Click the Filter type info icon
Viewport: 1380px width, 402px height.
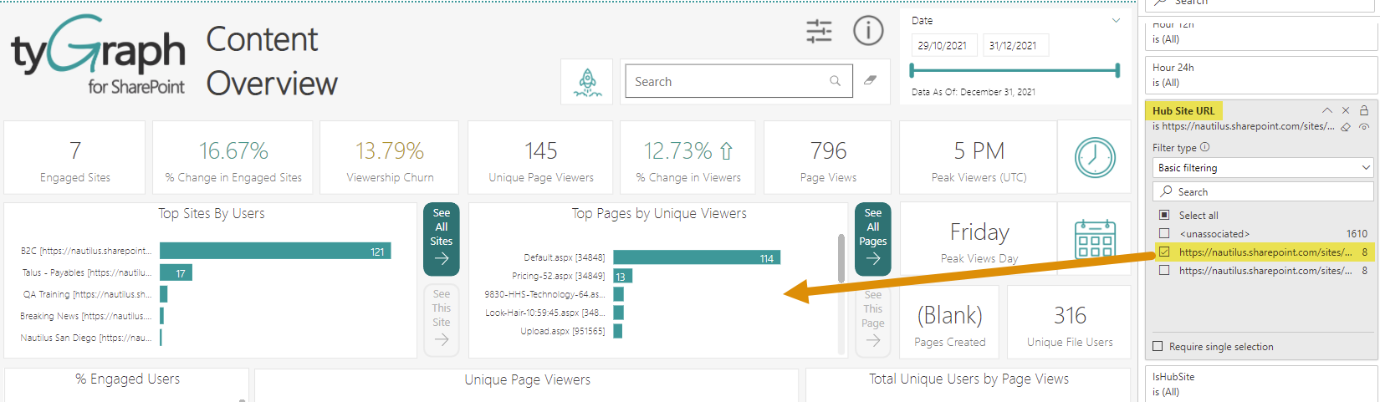click(1205, 147)
